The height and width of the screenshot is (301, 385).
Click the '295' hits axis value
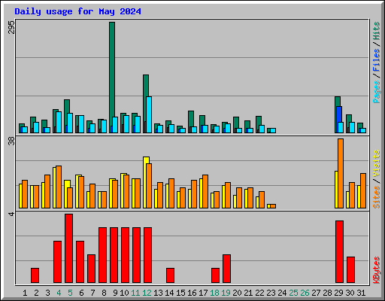[x=11, y=27]
